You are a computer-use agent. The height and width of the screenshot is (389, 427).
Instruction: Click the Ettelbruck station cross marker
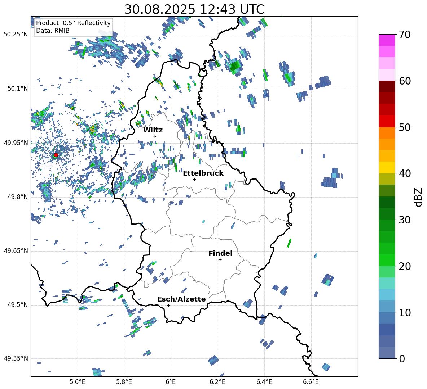(x=194, y=179)
